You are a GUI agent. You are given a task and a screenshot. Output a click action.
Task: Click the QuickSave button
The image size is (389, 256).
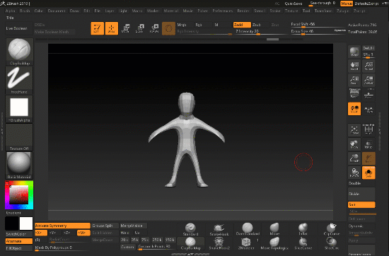click(294, 4)
